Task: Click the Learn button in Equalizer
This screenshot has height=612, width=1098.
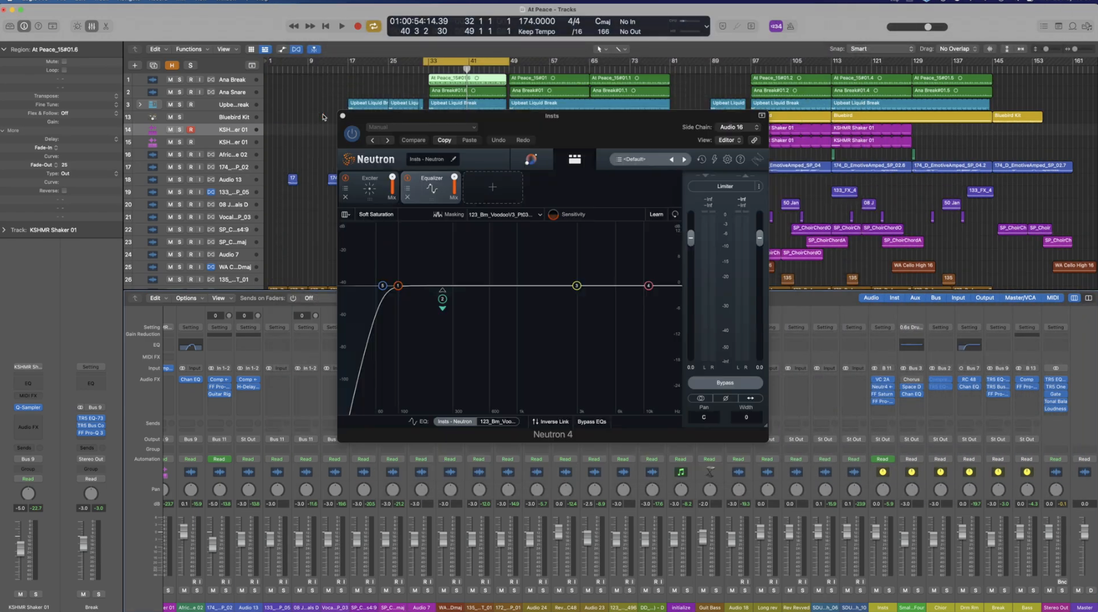Action: coord(656,214)
